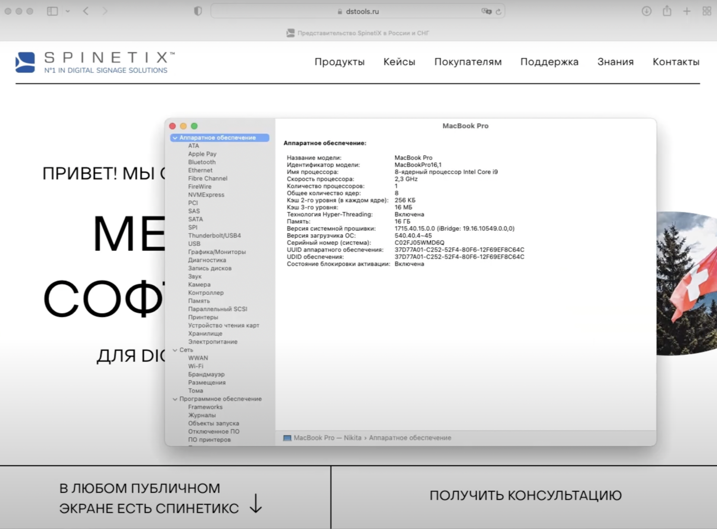Click the processor name Intel Core i9 value
The image size is (717, 529).
click(446, 172)
